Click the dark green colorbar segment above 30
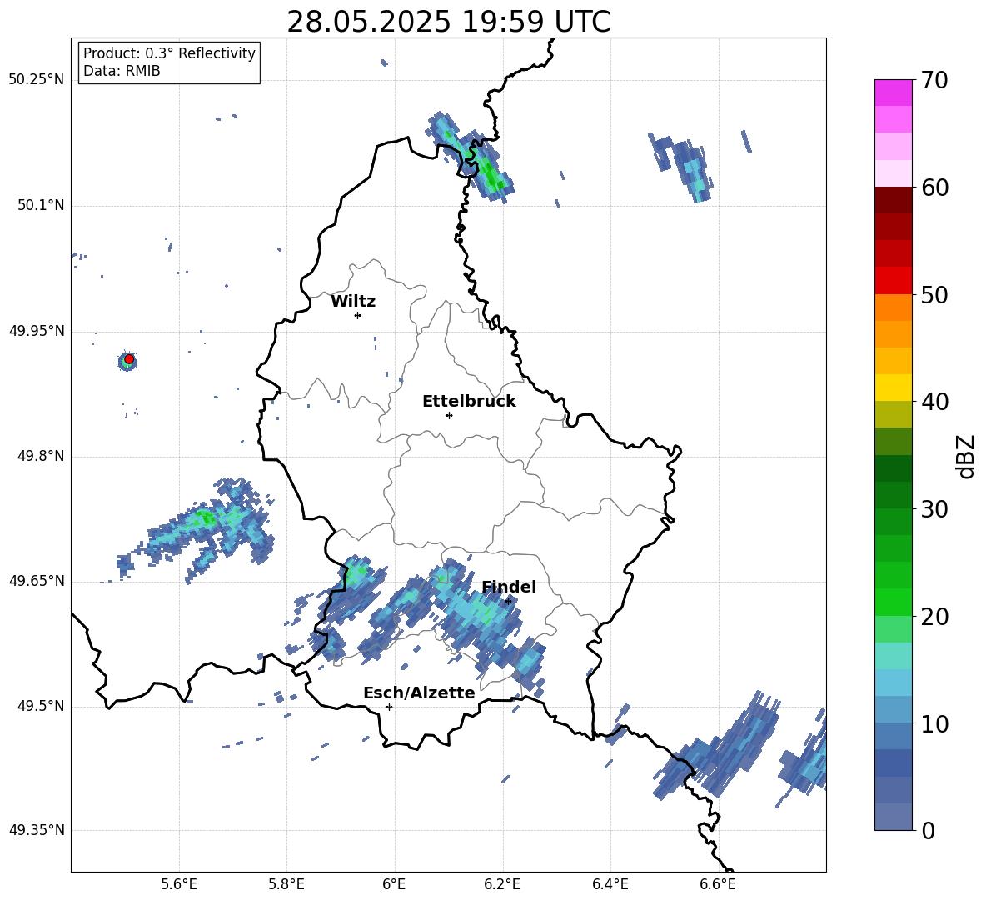 pyautogui.click(x=894, y=495)
